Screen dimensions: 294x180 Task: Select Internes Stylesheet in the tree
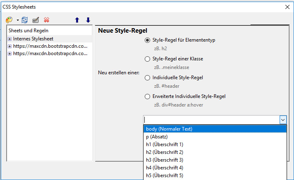pyautogui.click(x=33, y=39)
